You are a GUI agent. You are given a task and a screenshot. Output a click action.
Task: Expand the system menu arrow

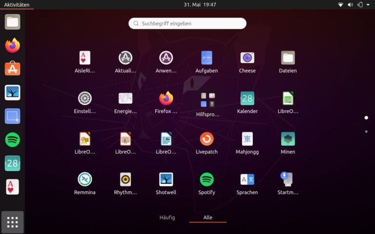(x=368, y=5)
